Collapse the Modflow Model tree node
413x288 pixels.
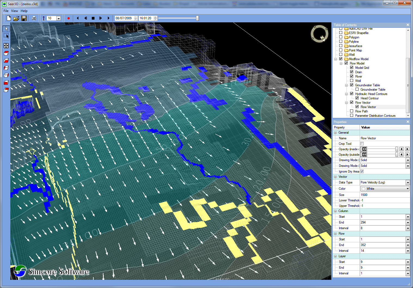coord(336,59)
